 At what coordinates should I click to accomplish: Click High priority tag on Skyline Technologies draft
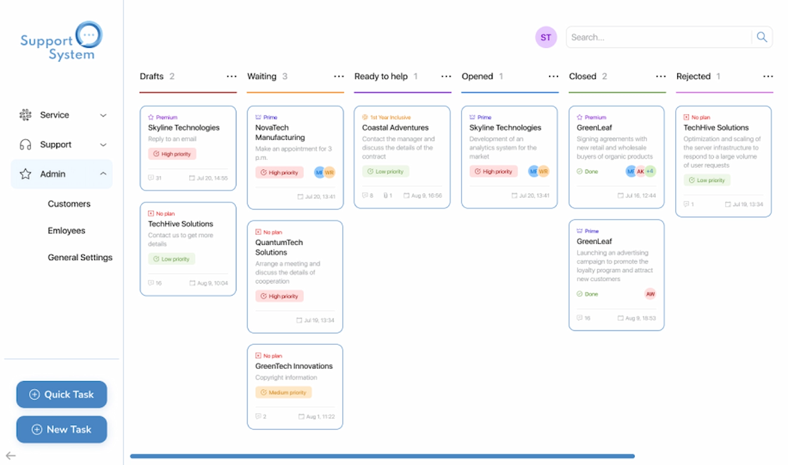[172, 154]
